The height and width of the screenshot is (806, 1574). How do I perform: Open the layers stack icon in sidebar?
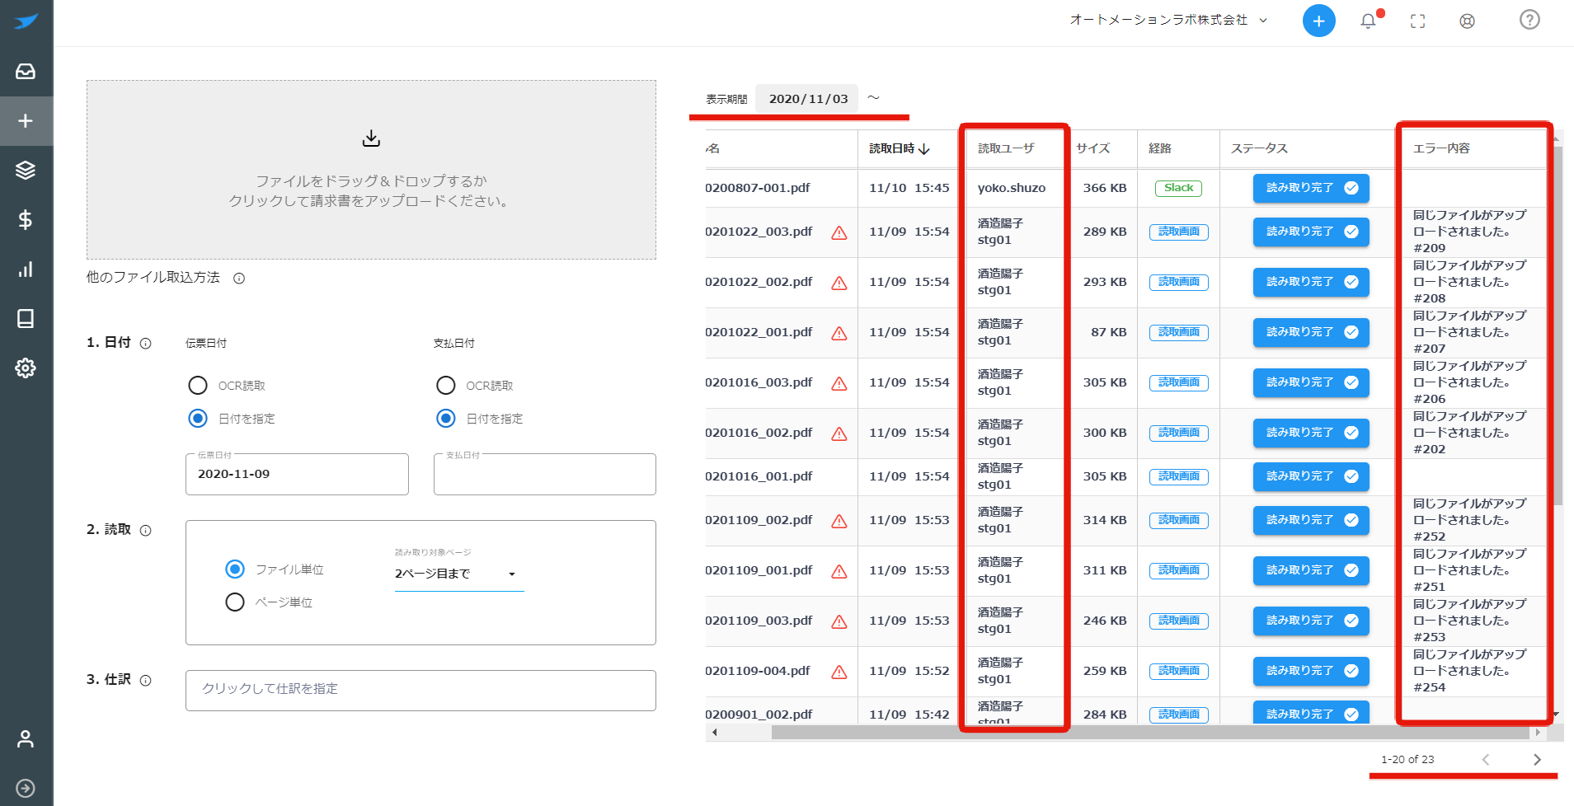point(26,171)
